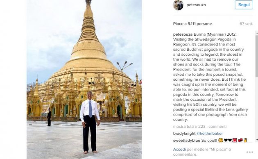Show all 223 comments
258x159 pixels.
200,126
